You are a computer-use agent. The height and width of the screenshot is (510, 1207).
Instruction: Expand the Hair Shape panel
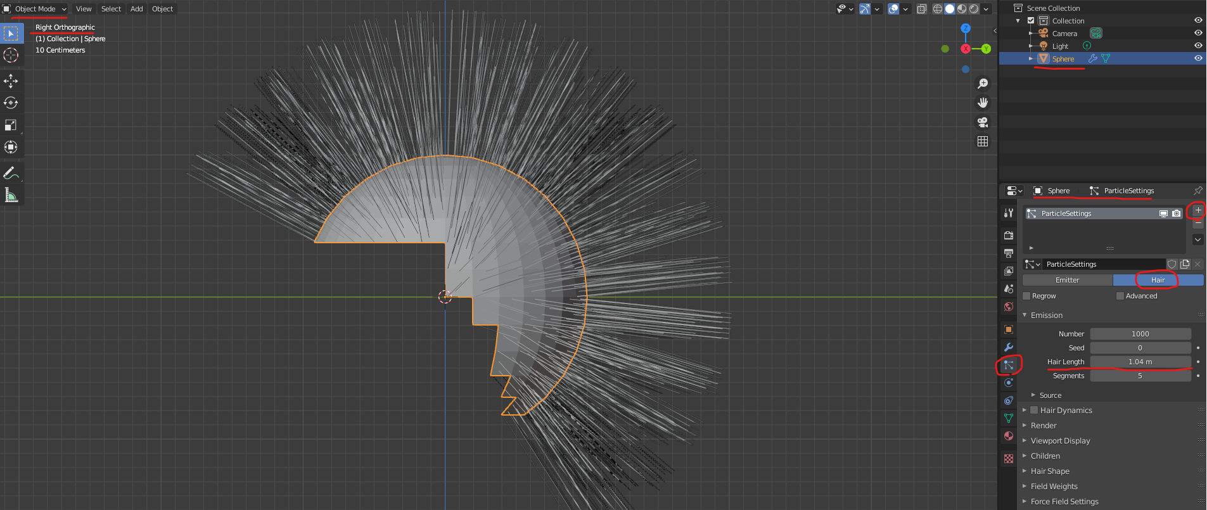click(1025, 471)
